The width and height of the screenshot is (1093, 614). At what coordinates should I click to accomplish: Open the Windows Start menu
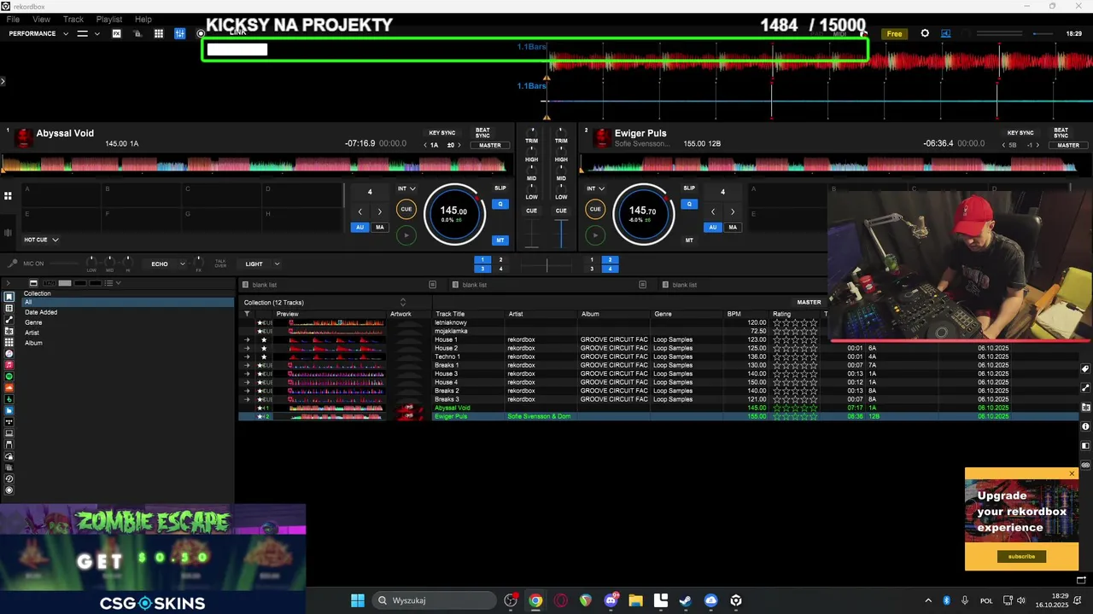[358, 600]
